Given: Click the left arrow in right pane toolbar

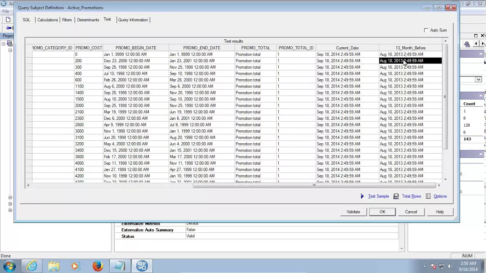Looking at the screenshot, I should [x=476, y=44].
